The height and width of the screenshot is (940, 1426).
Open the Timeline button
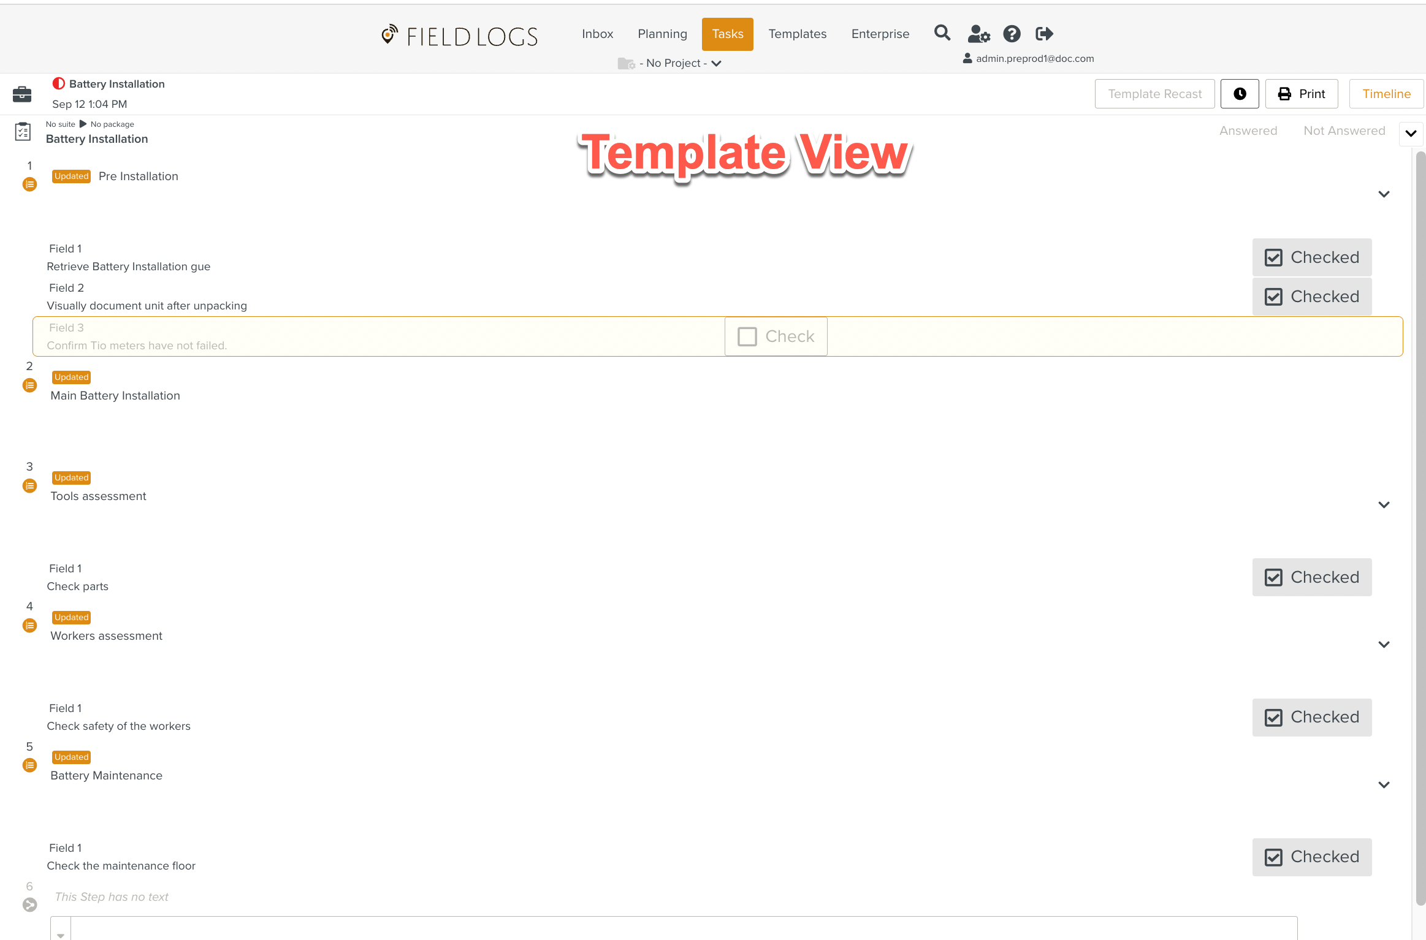[x=1387, y=94]
